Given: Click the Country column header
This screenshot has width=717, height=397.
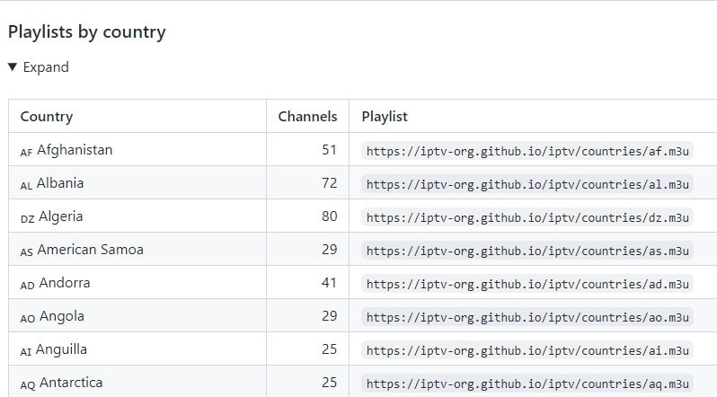Looking at the screenshot, I should [46, 117].
